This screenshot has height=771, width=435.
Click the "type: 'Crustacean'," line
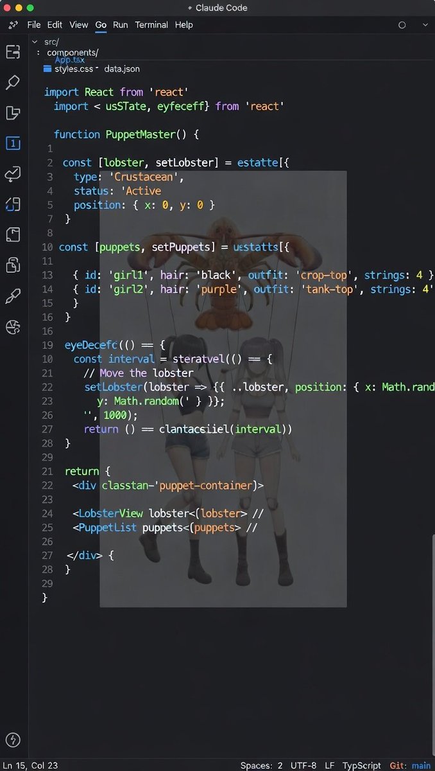tap(129, 177)
